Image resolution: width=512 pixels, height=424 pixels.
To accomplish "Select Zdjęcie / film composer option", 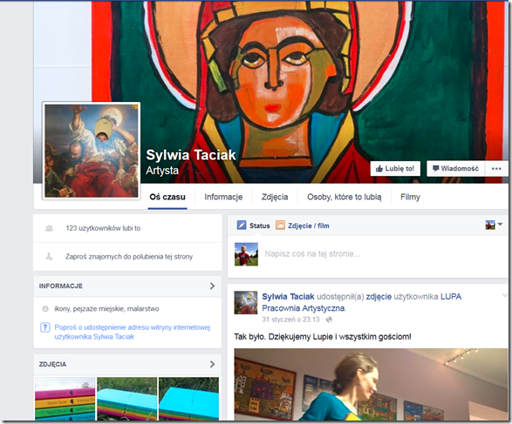I will [x=309, y=225].
